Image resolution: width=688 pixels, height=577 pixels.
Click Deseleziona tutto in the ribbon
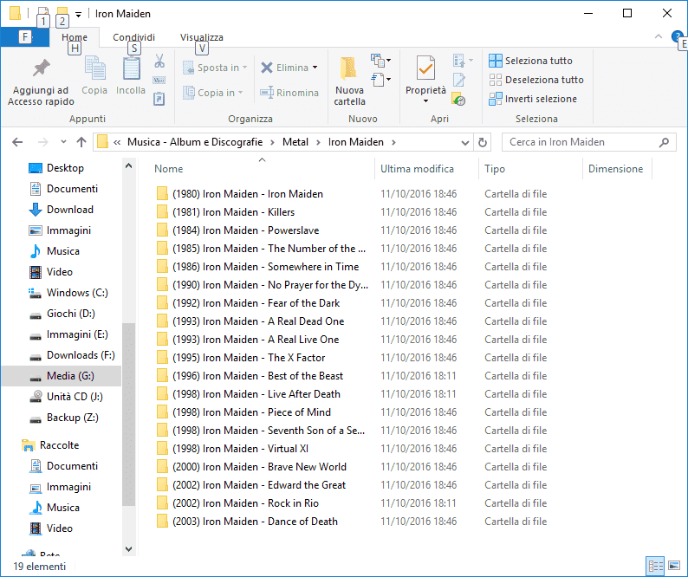pos(536,80)
